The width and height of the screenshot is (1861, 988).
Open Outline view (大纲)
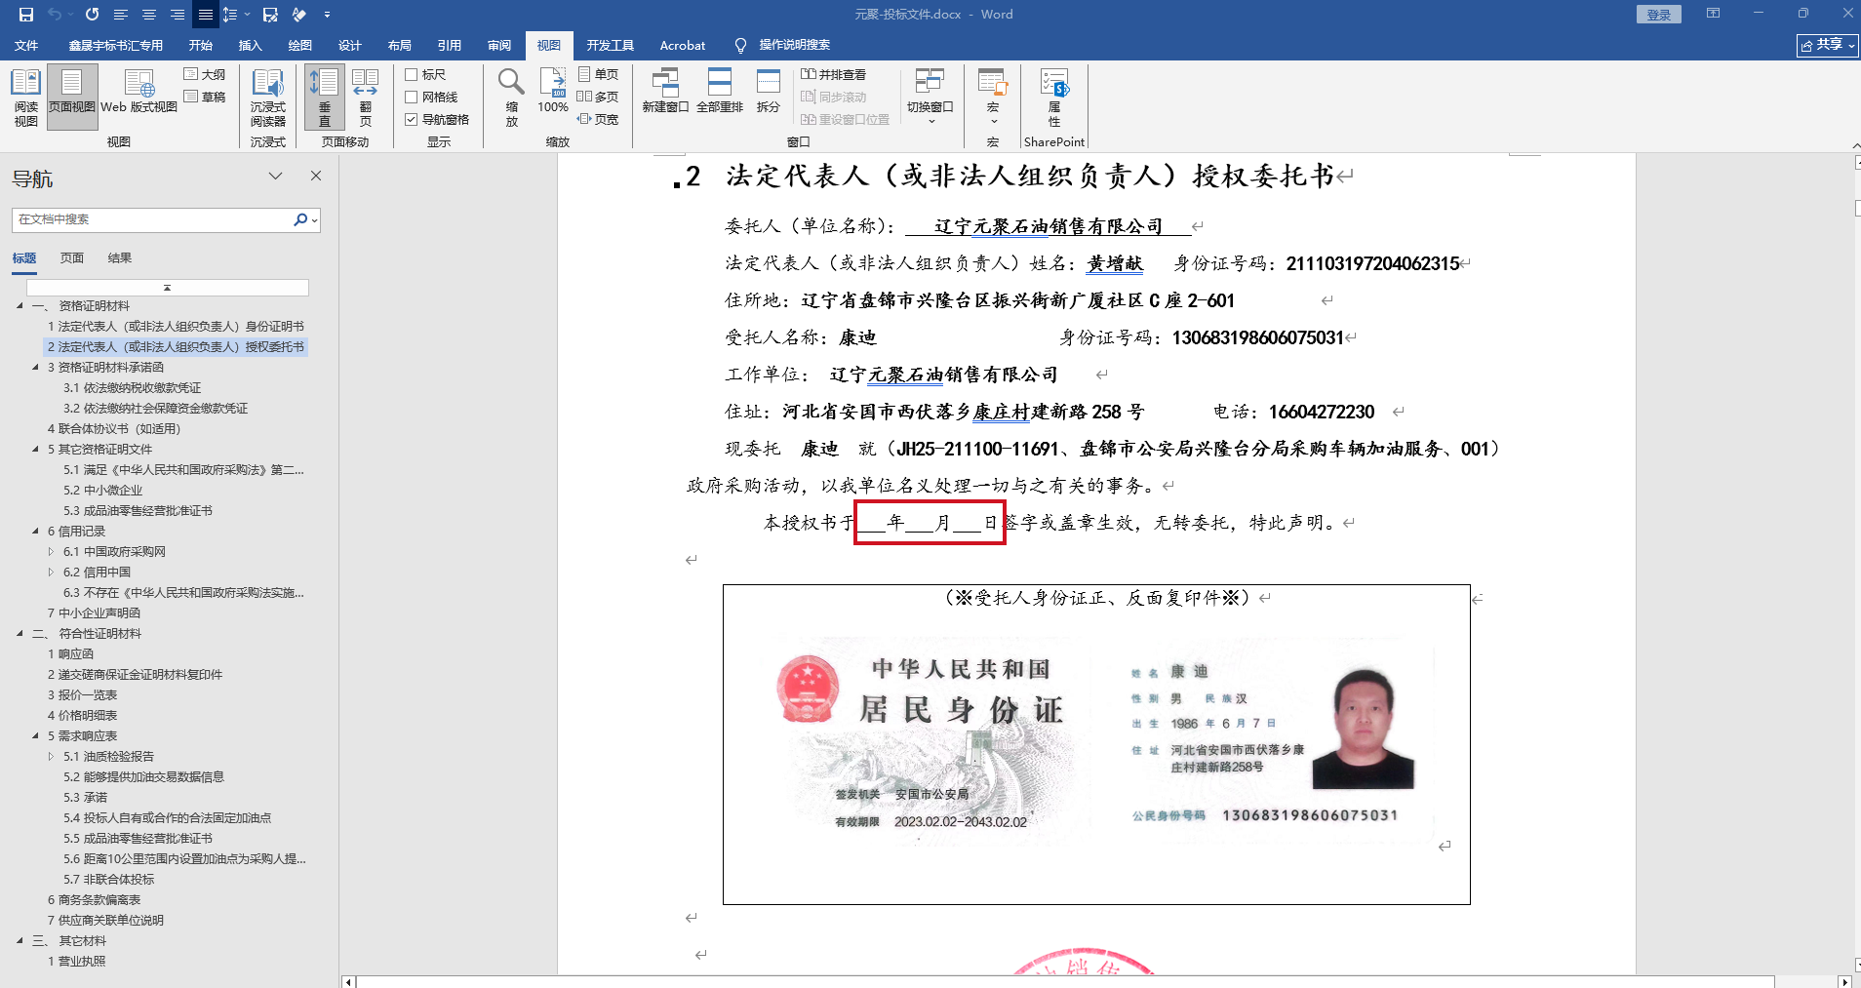pos(205,74)
